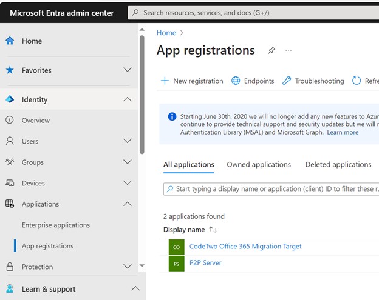Select App registrations in sidebar
The width and height of the screenshot is (379, 300).
pos(47,246)
